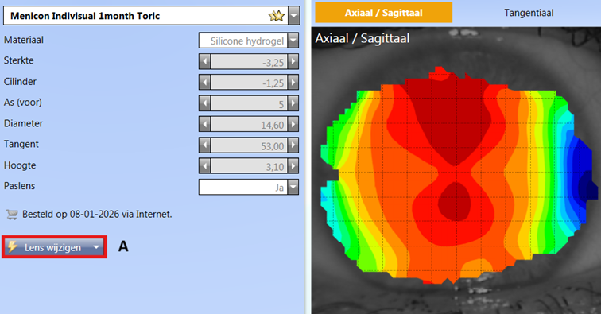Image resolution: width=601 pixels, height=314 pixels.
Task: Click the Axiaal / Sagittaal map title
Action: pos(363,38)
